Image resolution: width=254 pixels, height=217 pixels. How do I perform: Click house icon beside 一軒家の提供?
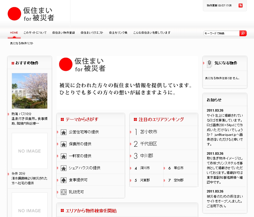(x=63, y=156)
